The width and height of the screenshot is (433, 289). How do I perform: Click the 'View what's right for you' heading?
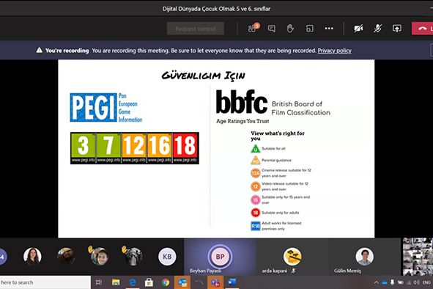click(x=278, y=136)
